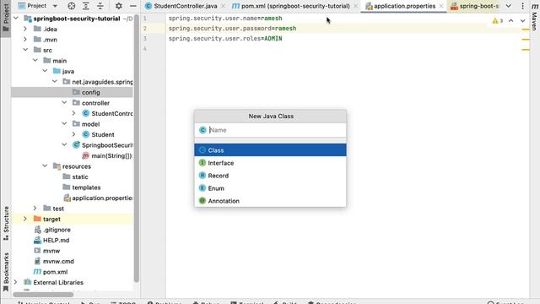Select the resources folder
The image size is (540, 304).
77,166
